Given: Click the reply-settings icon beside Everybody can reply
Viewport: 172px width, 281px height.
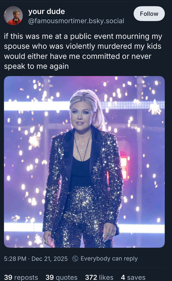Looking at the screenshot, I should (75, 259).
